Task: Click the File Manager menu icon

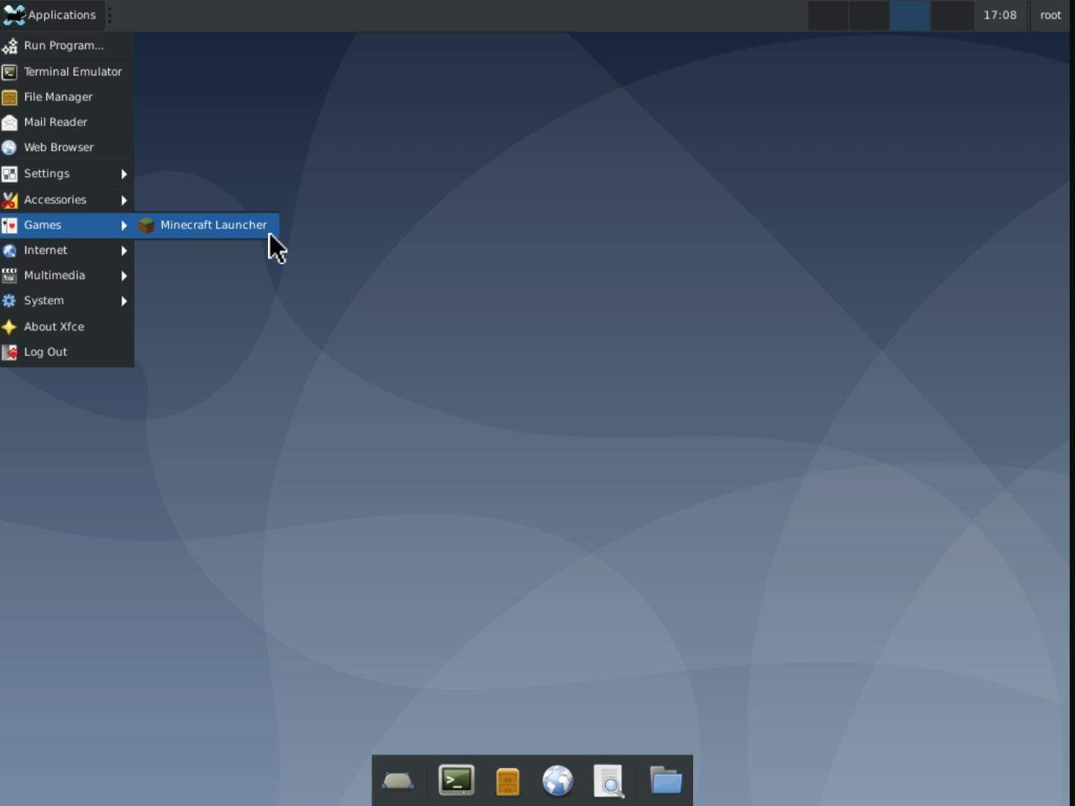Action: (x=10, y=97)
